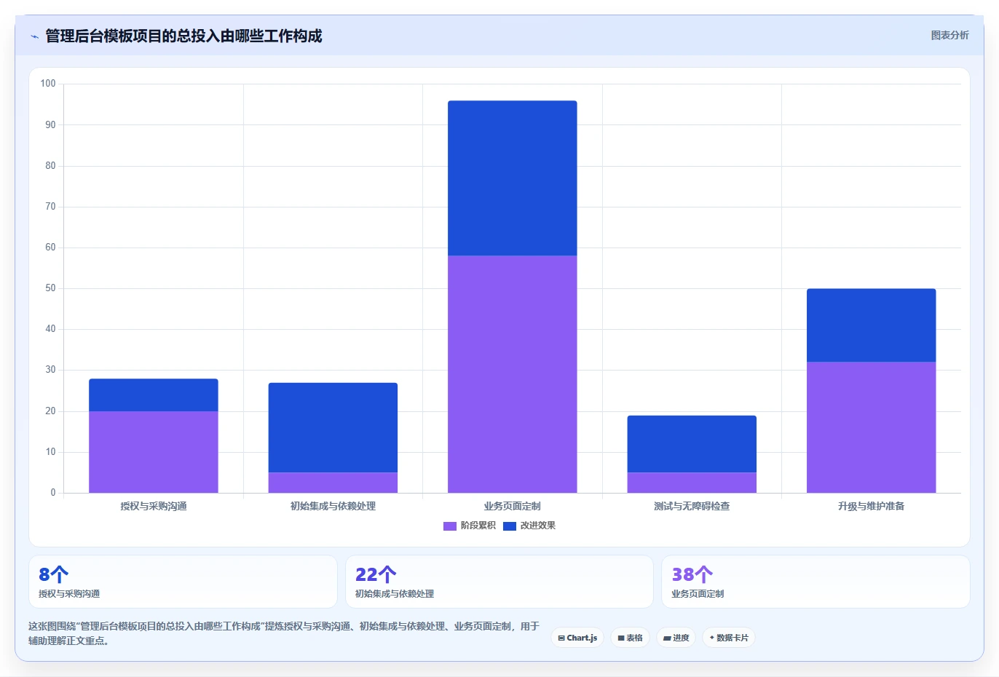Click the Chart.js tag
The image size is (999, 677).
point(577,638)
